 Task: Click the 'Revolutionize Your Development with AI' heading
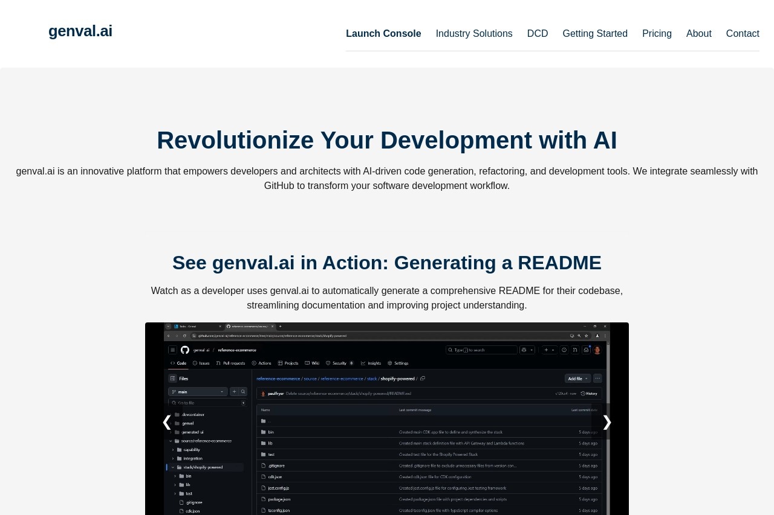click(x=387, y=140)
